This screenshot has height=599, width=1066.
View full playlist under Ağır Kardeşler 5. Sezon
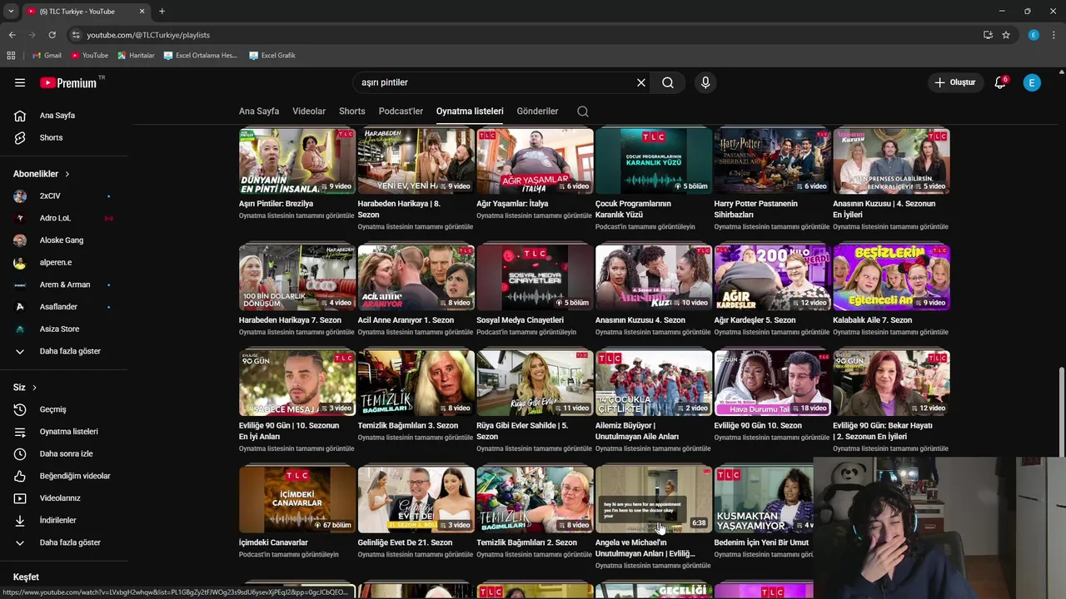coord(771,332)
